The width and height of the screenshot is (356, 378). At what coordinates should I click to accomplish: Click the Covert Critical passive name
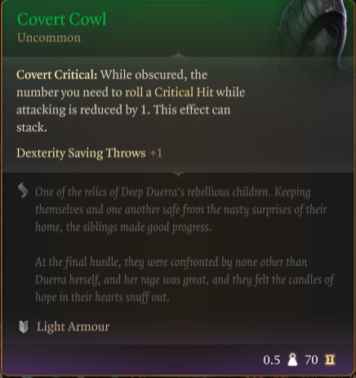coord(56,75)
